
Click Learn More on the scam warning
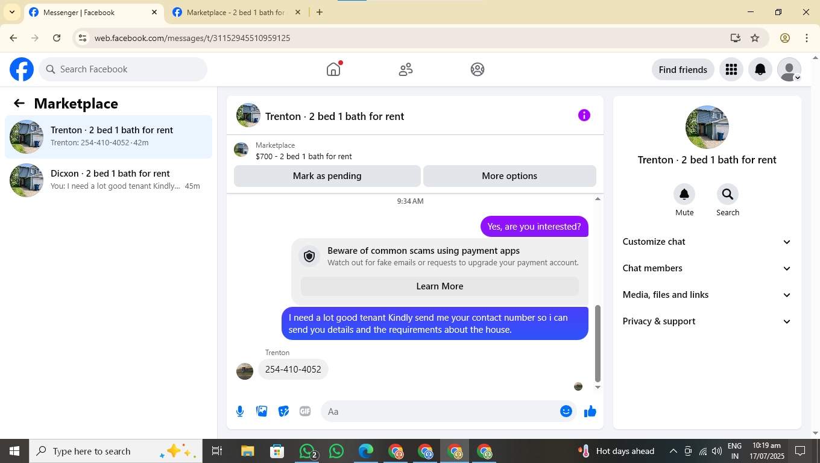[x=440, y=286]
